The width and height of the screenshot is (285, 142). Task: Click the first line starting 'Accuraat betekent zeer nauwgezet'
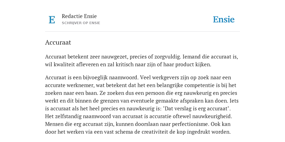[x=141, y=57]
